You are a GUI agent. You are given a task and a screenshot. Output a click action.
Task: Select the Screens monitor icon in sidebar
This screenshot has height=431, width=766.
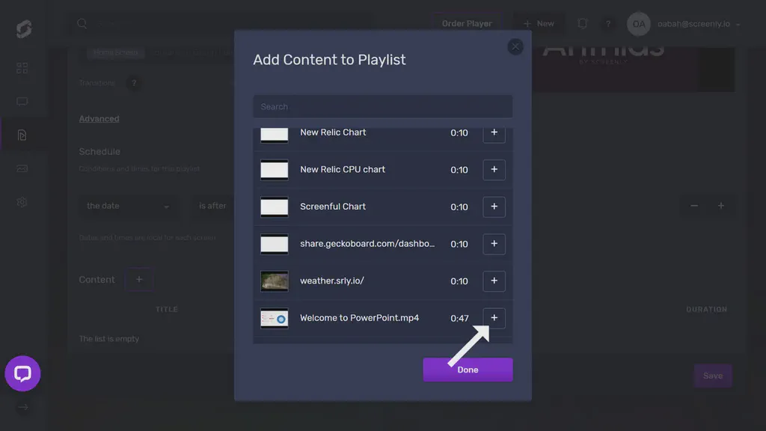point(22,101)
